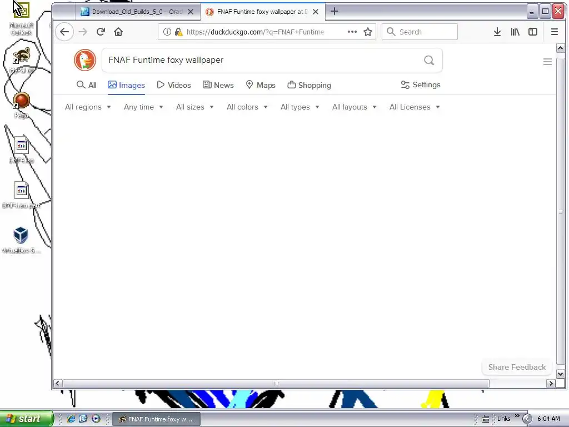The height and width of the screenshot is (427, 569).
Task: Switch to All search results
Action: [86, 85]
